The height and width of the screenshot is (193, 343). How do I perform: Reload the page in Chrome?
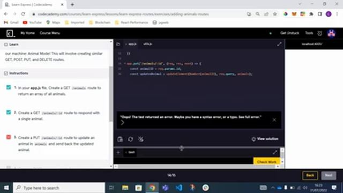pyautogui.click(x=23, y=14)
